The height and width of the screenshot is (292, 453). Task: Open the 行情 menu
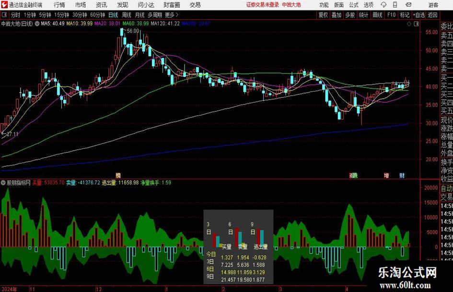(59, 5)
